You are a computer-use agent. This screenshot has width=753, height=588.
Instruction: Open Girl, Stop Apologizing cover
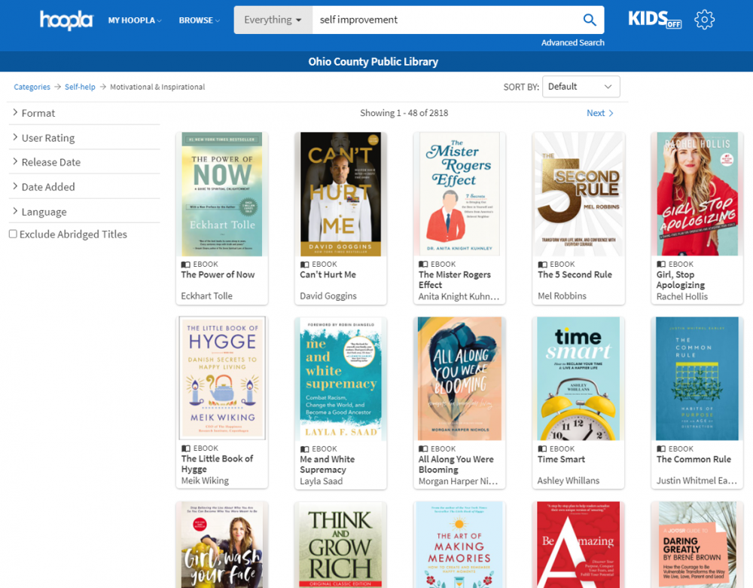(x=697, y=194)
